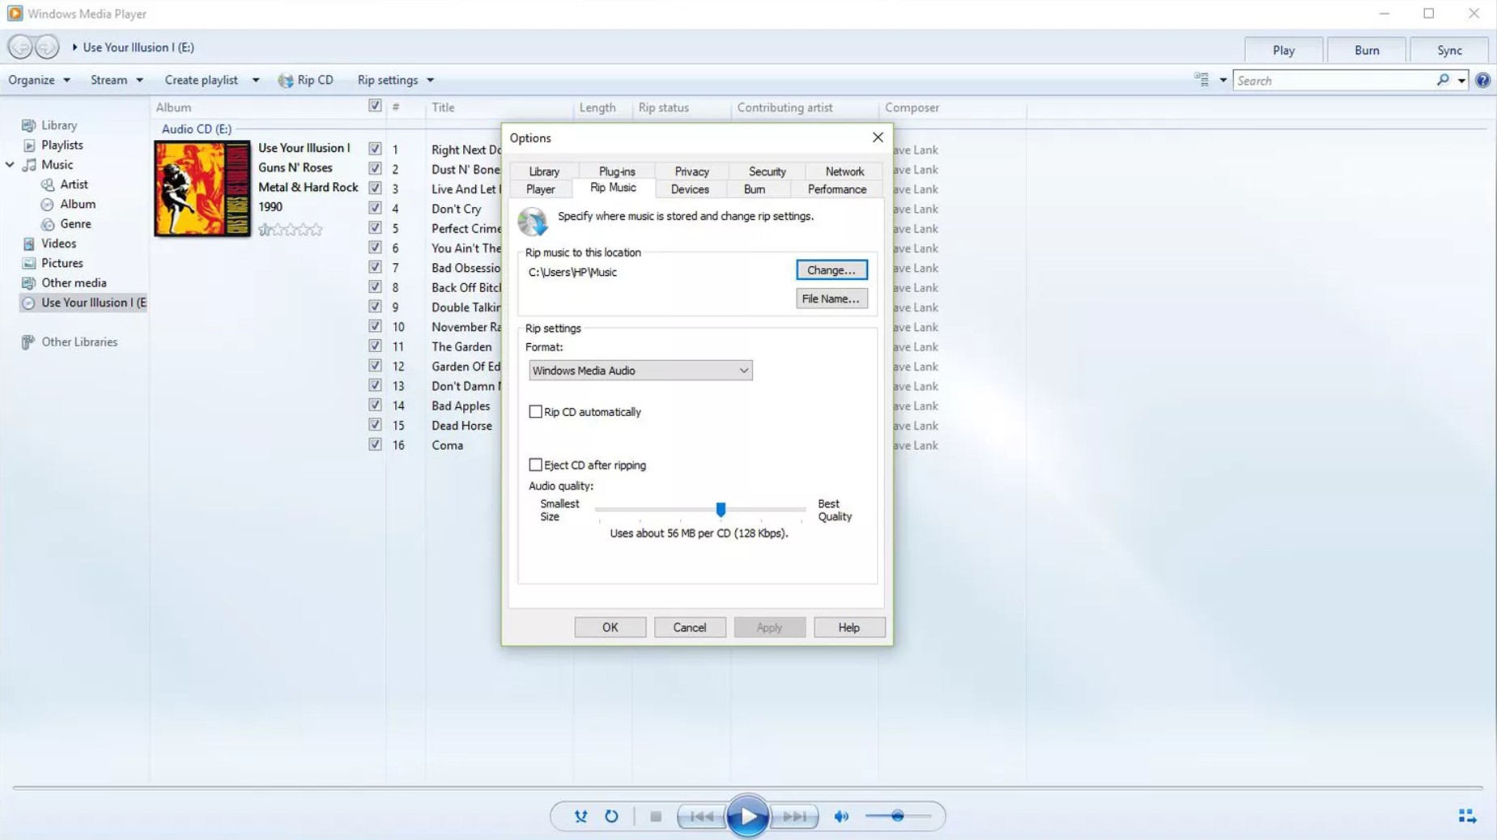Select Videos in the navigation pane
1497x840 pixels.
57,243
